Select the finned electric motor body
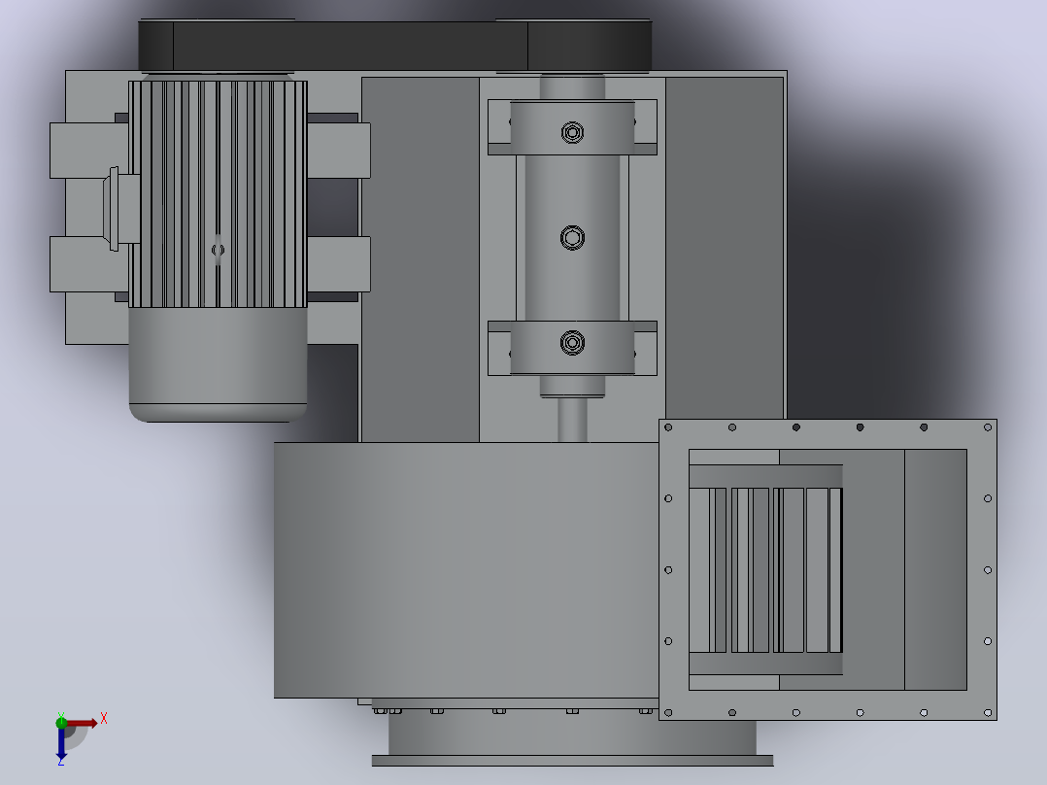1047x785 pixels. tap(218, 193)
